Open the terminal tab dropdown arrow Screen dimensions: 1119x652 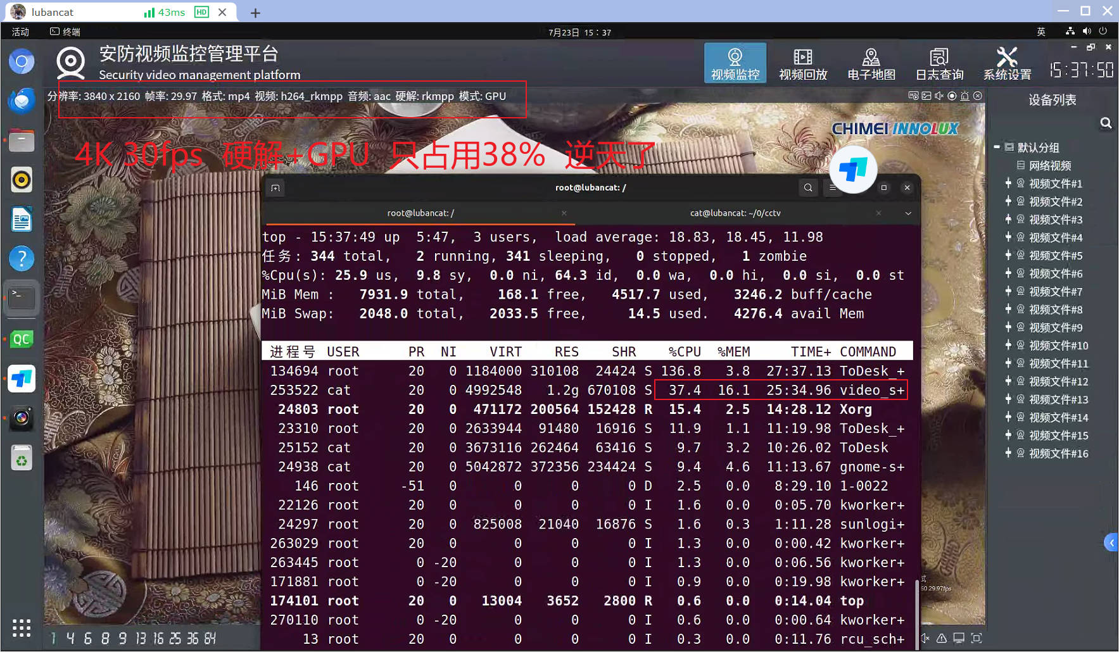click(x=907, y=213)
